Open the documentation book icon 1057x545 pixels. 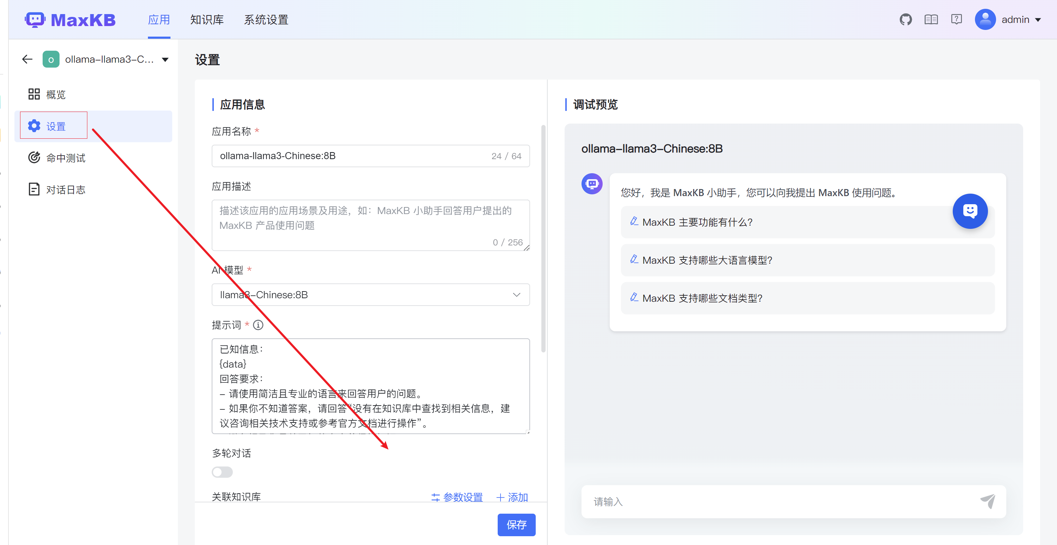tap(931, 19)
